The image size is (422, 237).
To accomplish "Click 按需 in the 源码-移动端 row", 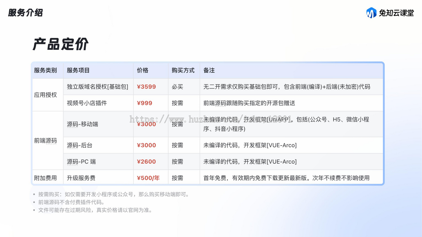I will [177, 124].
